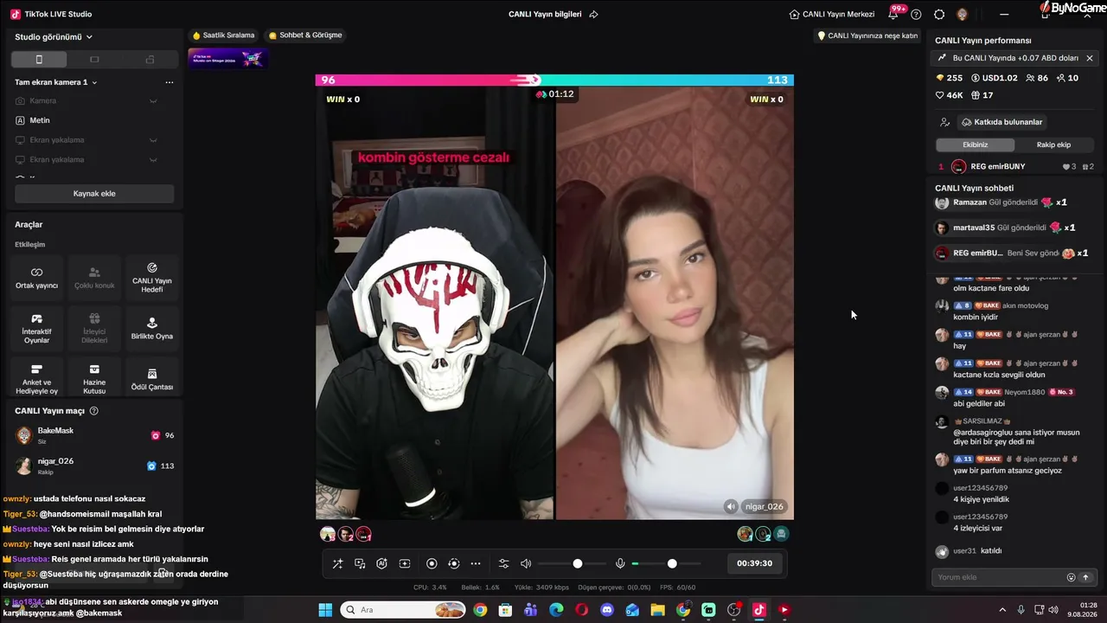Click the info icon beside CANLI Yayın maçı

tap(94, 411)
